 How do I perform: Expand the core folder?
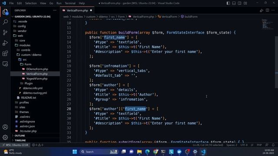(22, 40)
